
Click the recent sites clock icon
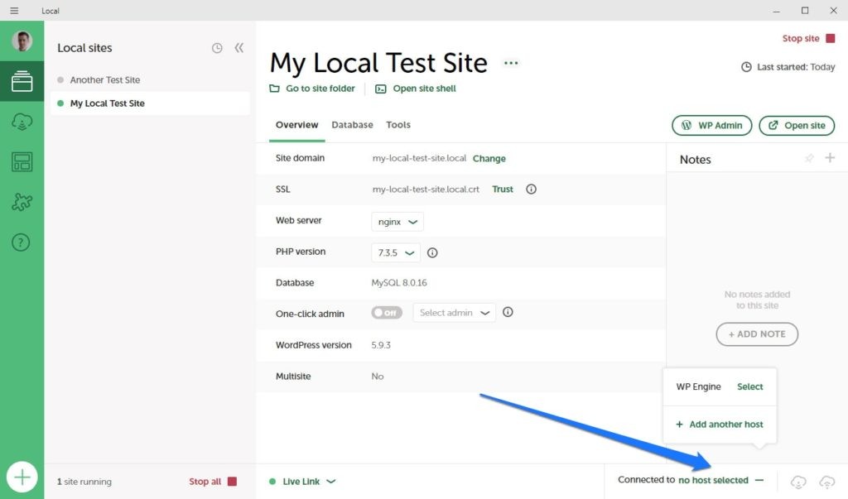pyautogui.click(x=217, y=48)
